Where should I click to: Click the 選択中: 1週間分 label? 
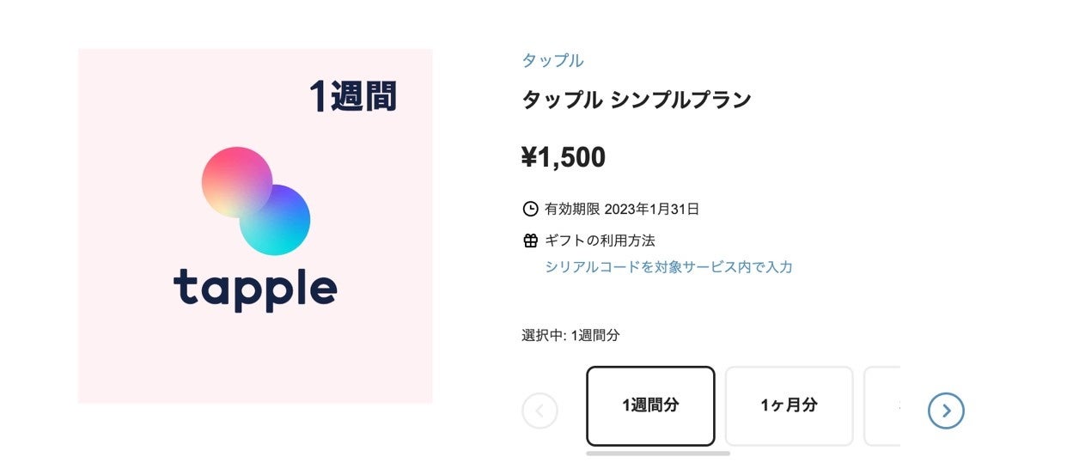pyautogui.click(x=570, y=335)
